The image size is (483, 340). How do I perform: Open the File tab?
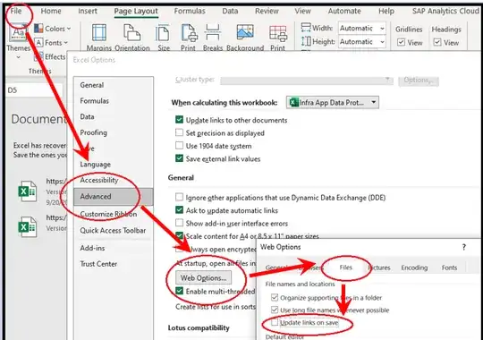click(x=16, y=11)
